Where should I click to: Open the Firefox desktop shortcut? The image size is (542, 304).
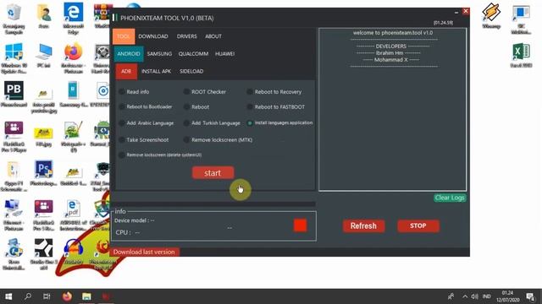click(74, 58)
